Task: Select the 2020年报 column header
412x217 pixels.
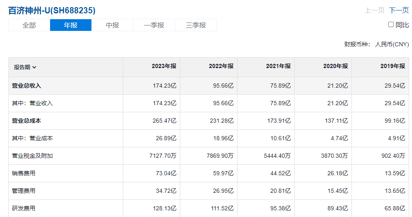Action: tap(335, 66)
